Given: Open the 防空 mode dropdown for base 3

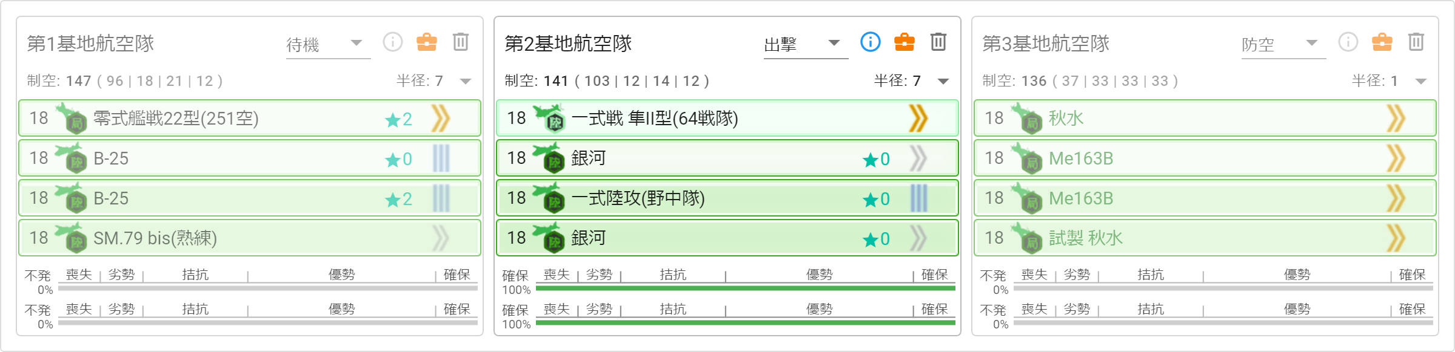Looking at the screenshot, I should [x=1283, y=45].
